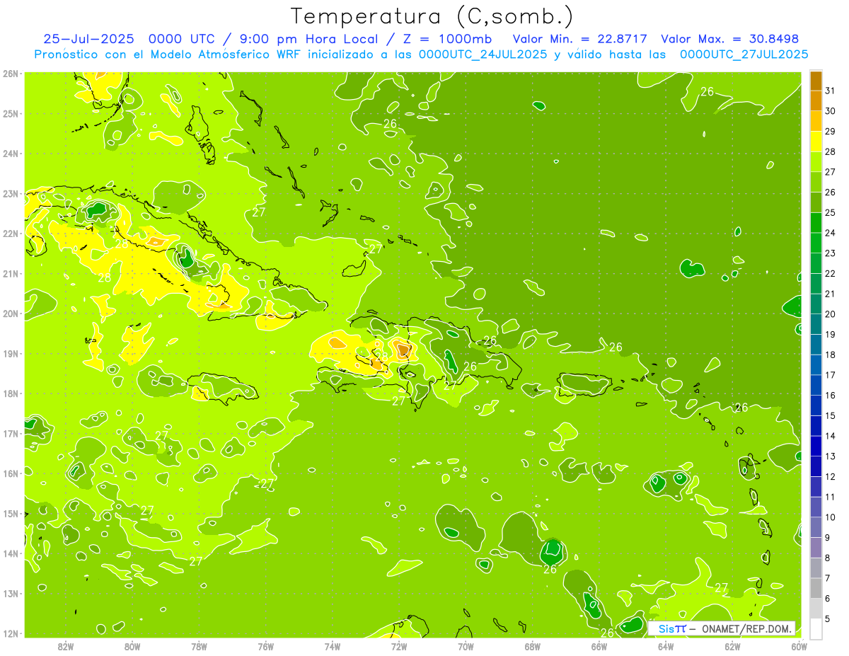Click the '16N' latitude axis label
849x656 pixels.
click(11, 473)
